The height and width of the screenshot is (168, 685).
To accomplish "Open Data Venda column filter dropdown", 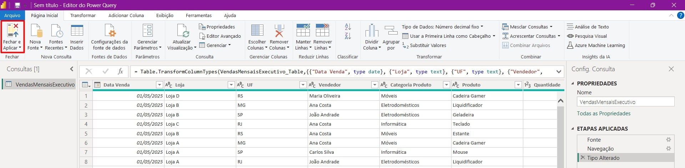I will [x=160, y=85].
